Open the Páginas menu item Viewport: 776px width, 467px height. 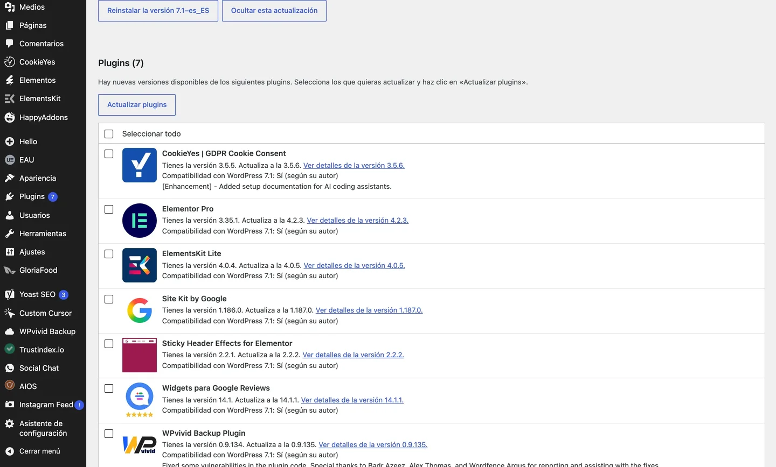point(43,25)
